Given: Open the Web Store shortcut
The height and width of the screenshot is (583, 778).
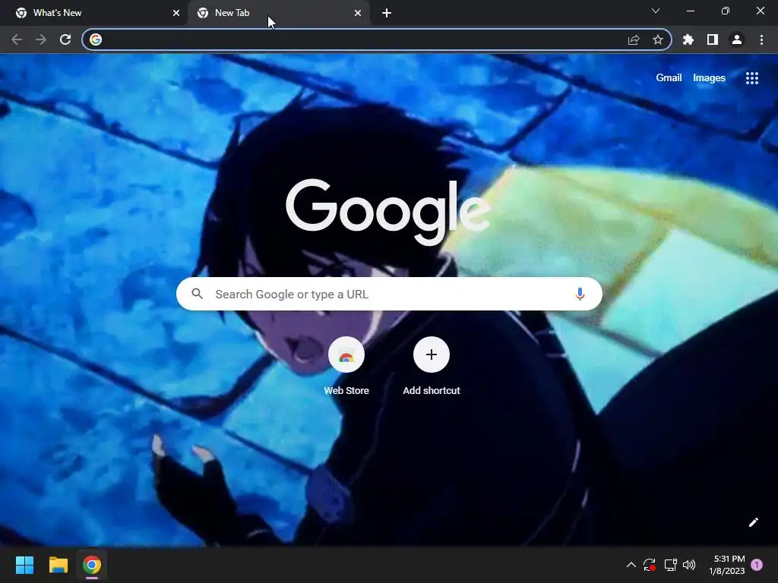Looking at the screenshot, I should tap(346, 366).
